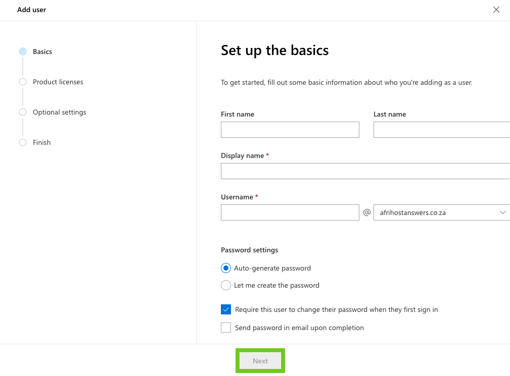The image size is (510, 376).
Task: Open the afrihostanswers.co.za domain selector
Action: [x=435, y=212]
